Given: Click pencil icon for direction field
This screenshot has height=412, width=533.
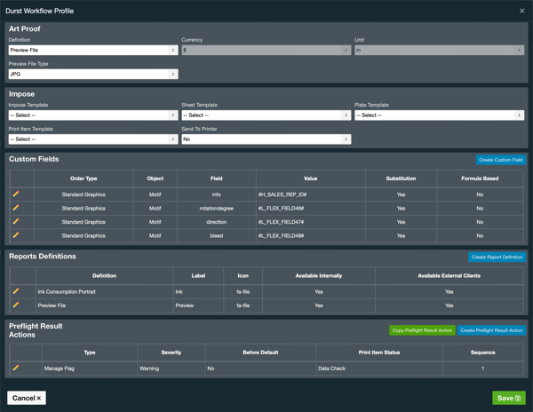Looking at the screenshot, I should tap(16, 222).
